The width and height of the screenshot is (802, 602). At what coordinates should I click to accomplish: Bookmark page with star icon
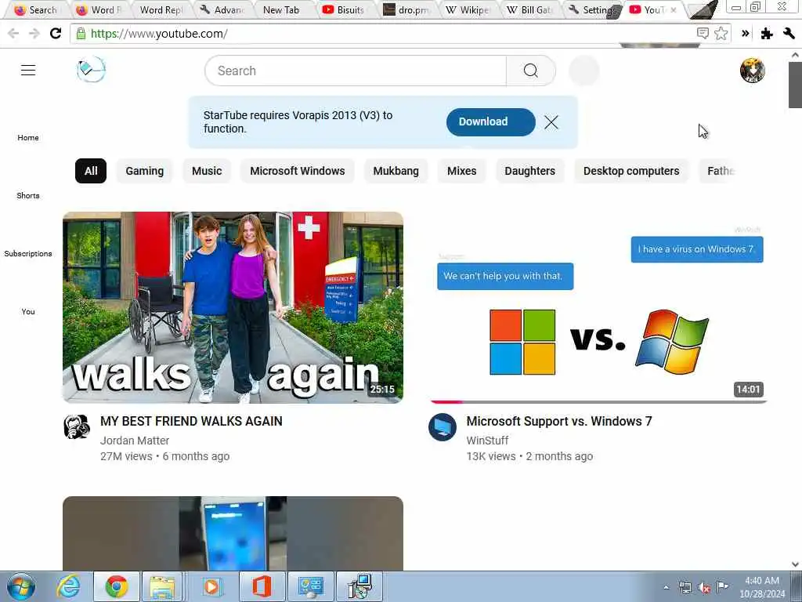pos(721,34)
